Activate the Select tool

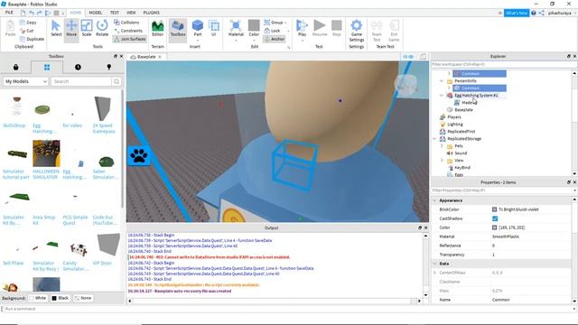tap(56, 28)
